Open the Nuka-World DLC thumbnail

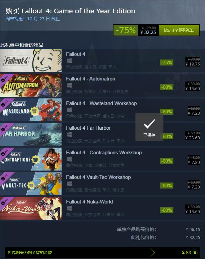[x=31, y=208]
